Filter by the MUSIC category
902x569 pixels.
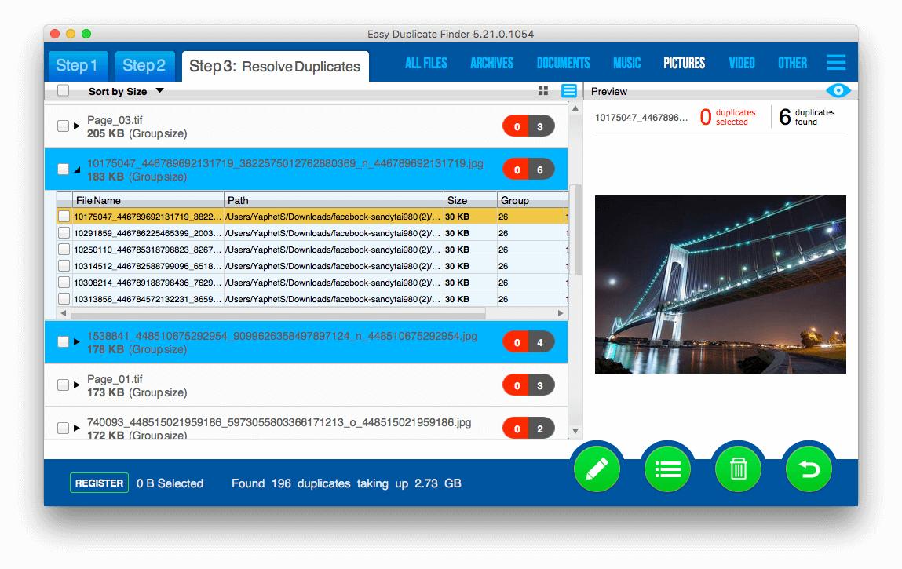[x=626, y=63]
